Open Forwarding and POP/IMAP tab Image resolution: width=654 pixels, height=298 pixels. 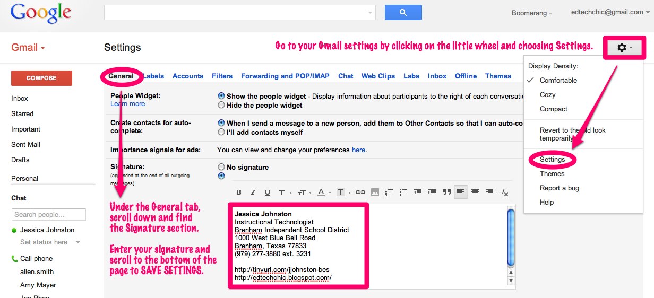(x=285, y=76)
